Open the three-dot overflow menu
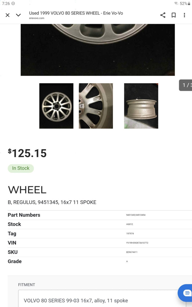The image size is (192, 307). 184,15
